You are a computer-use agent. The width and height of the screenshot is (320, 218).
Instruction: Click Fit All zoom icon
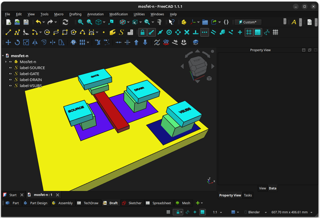pos(81,22)
